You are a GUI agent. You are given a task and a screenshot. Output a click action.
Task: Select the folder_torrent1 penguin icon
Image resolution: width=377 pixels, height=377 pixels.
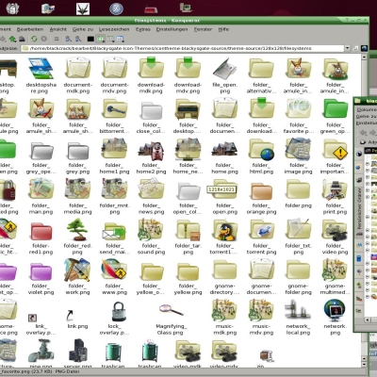[225, 230]
